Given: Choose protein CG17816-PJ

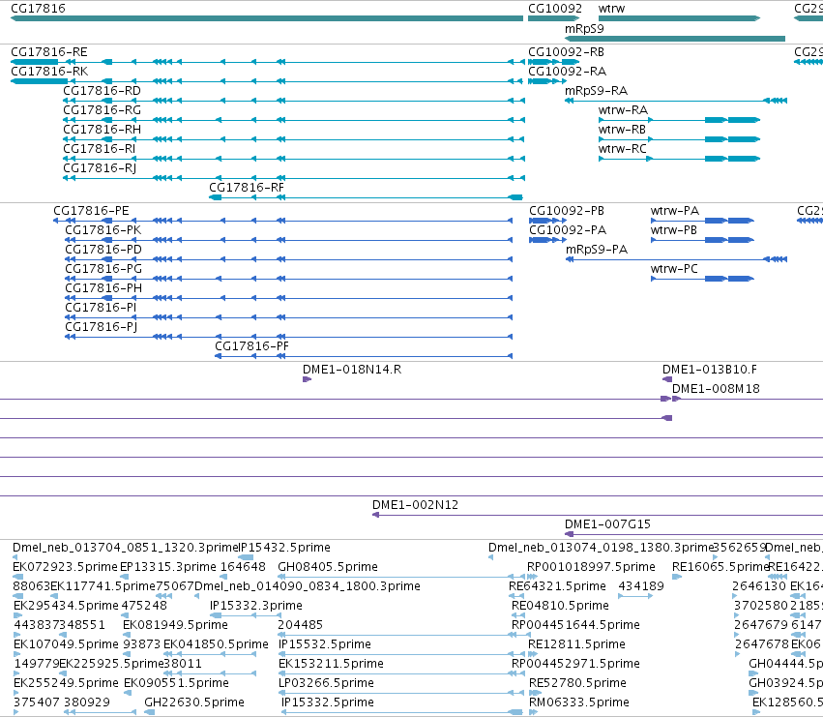Looking at the screenshot, I should 102,327.
